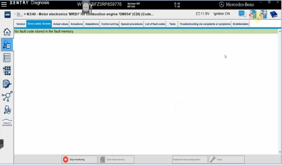This screenshot has height=165, width=282.
Task: Click the home icon in left sidebar
Action: point(7,32)
